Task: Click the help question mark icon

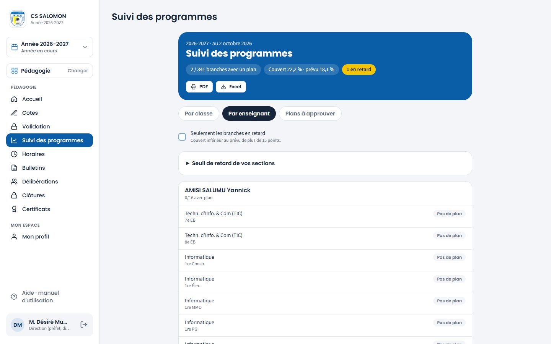Action: pyautogui.click(x=14, y=297)
